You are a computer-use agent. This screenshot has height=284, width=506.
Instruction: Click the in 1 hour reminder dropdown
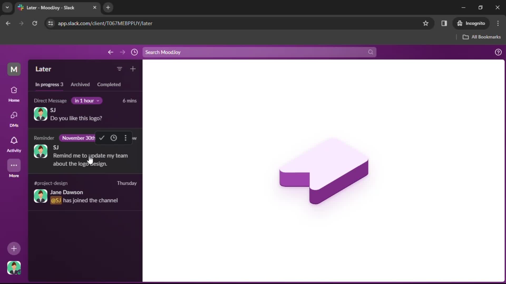pos(86,100)
